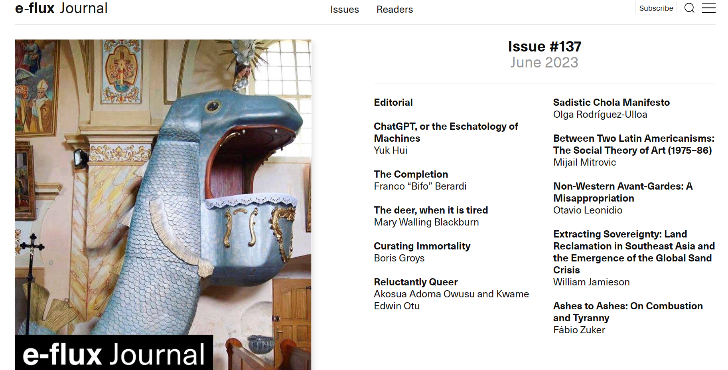This screenshot has height=370, width=728.
Task: Open Extracting Sovereignty: Land Reclamation article
Action: click(634, 252)
